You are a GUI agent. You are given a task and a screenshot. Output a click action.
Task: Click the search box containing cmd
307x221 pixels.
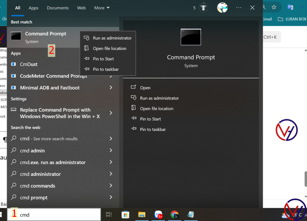click(x=57, y=215)
